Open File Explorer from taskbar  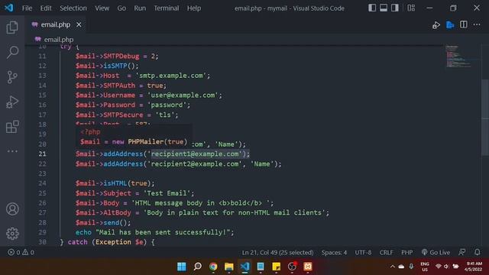click(x=229, y=267)
